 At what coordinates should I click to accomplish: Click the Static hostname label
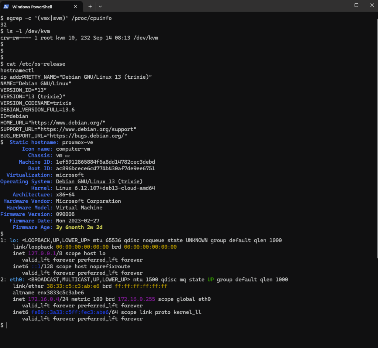(34, 142)
